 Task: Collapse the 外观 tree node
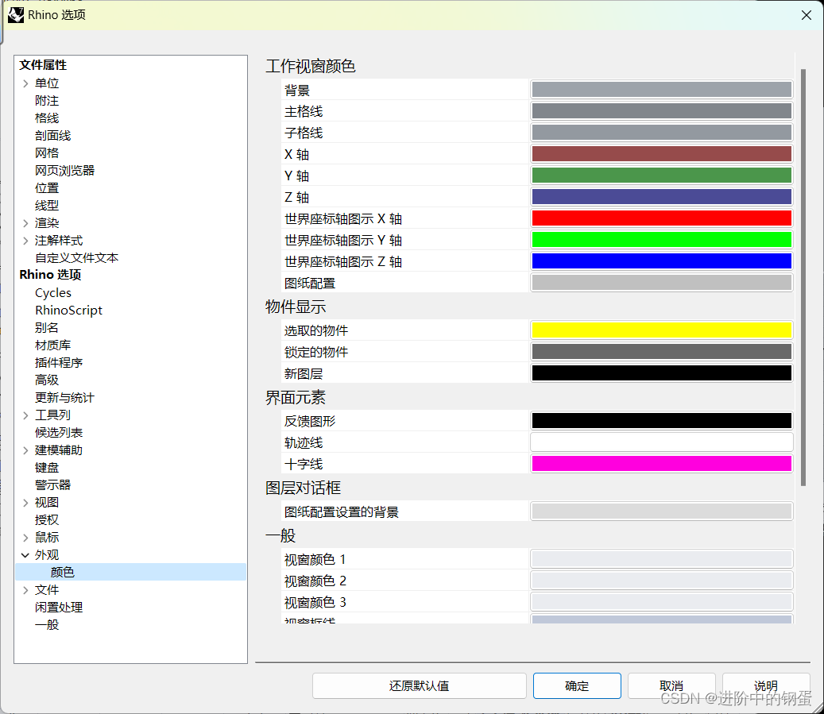[x=25, y=555]
